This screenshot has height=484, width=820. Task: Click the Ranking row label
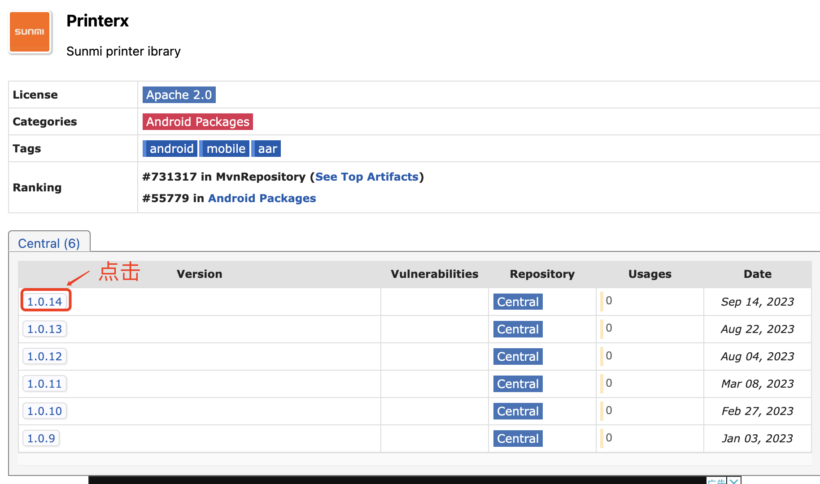(37, 188)
